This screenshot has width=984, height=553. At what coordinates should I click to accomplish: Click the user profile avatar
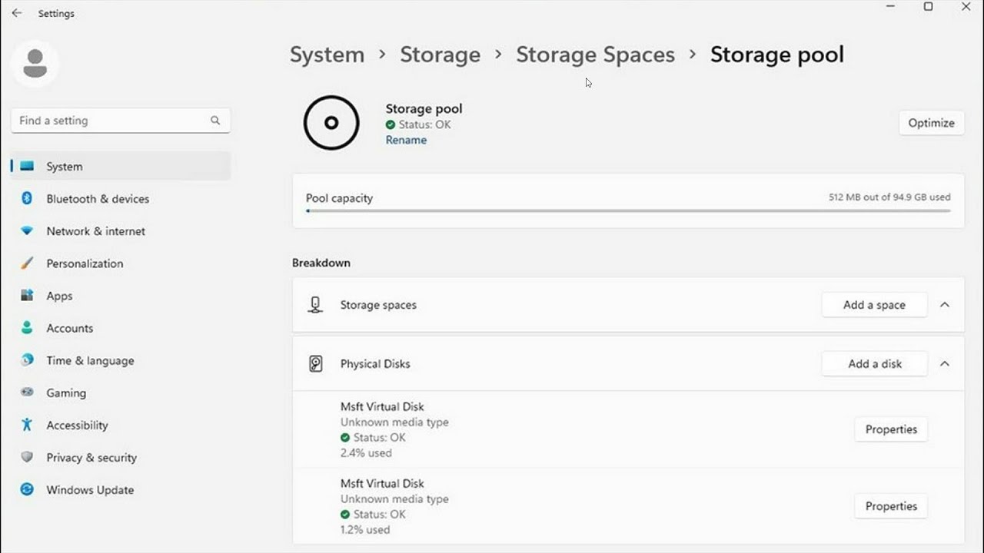(35, 64)
